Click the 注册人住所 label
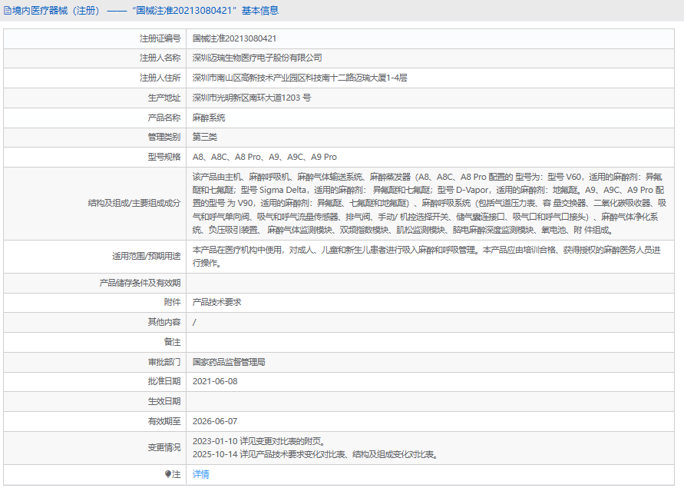684x488 pixels. [160, 78]
